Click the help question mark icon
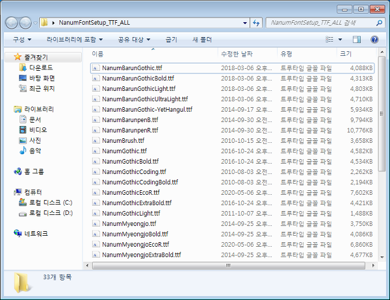 (374, 39)
